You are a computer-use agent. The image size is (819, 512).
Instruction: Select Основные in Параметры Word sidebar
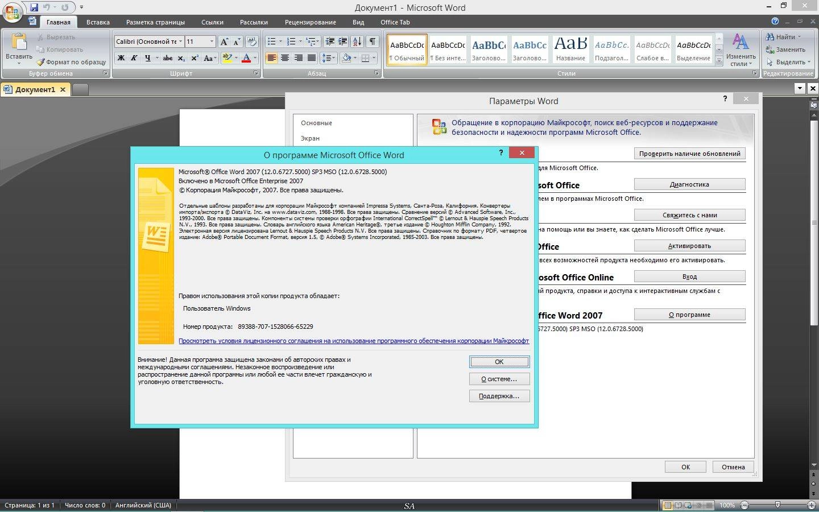click(316, 123)
